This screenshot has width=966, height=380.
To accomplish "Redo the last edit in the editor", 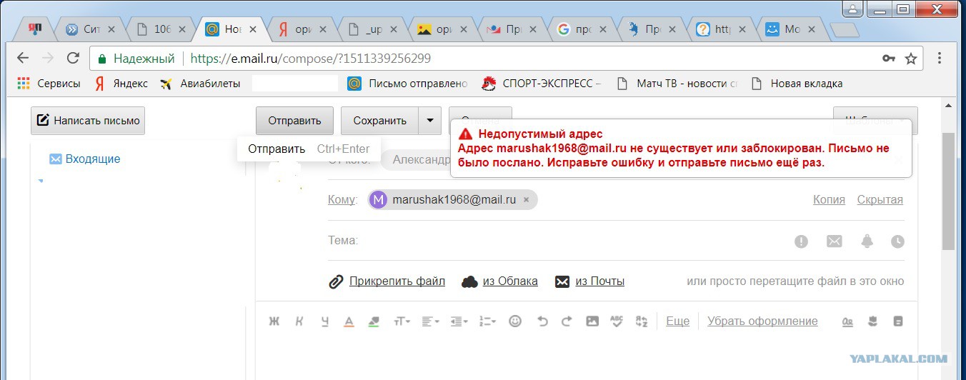I will [x=567, y=321].
